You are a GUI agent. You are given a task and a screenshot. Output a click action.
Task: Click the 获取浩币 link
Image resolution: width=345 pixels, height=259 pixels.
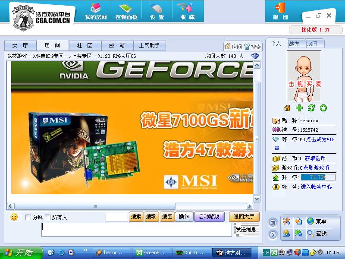tap(315, 158)
